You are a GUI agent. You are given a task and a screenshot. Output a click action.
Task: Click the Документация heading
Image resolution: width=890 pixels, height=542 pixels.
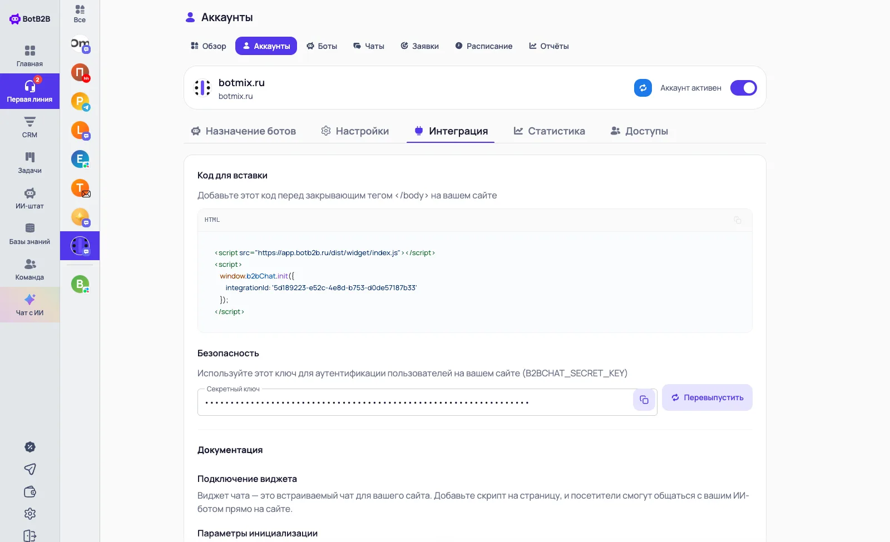click(x=230, y=450)
